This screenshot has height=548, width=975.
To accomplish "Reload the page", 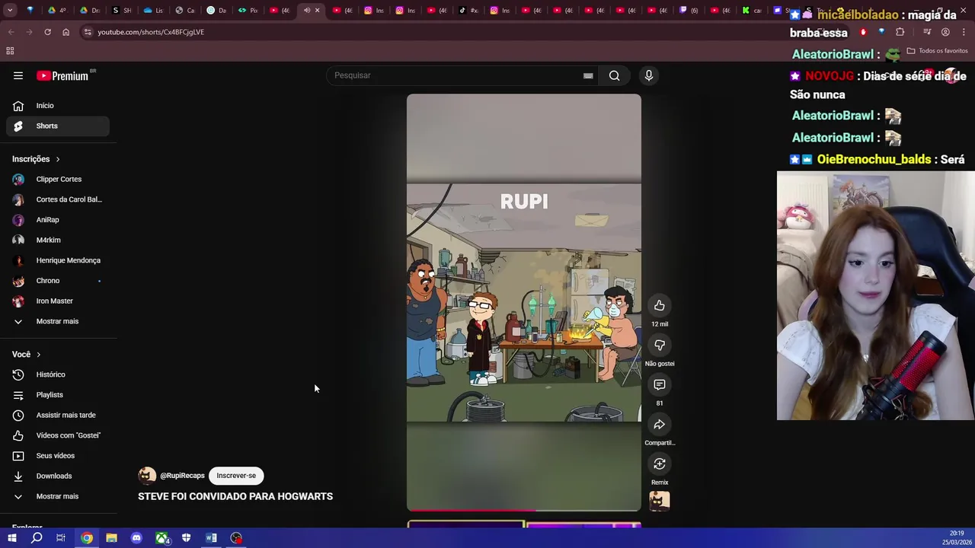I will [47, 32].
